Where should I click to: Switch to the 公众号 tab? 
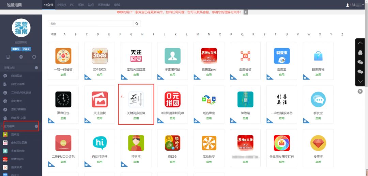[x=49, y=5]
